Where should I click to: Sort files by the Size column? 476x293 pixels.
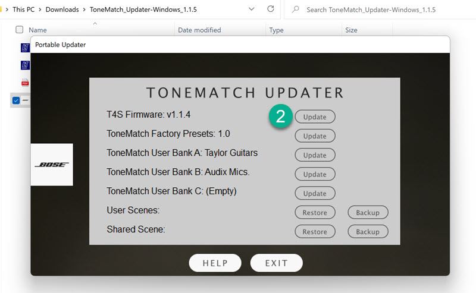351,30
